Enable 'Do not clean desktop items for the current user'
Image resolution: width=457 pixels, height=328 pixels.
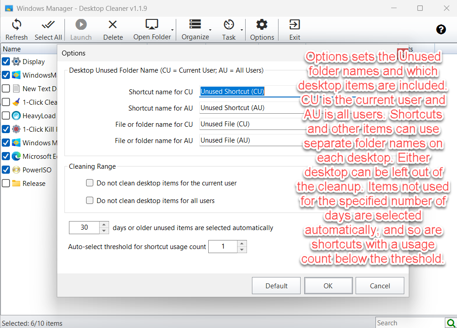(90, 183)
